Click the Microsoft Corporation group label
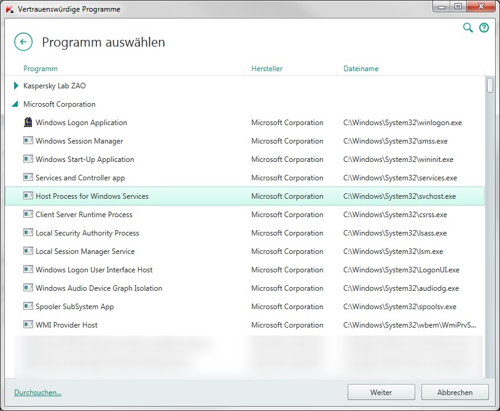This screenshot has width=500, height=411. pyautogui.click(x=60, y=104)
